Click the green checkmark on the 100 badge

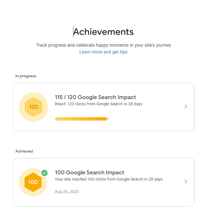[44, 173]
